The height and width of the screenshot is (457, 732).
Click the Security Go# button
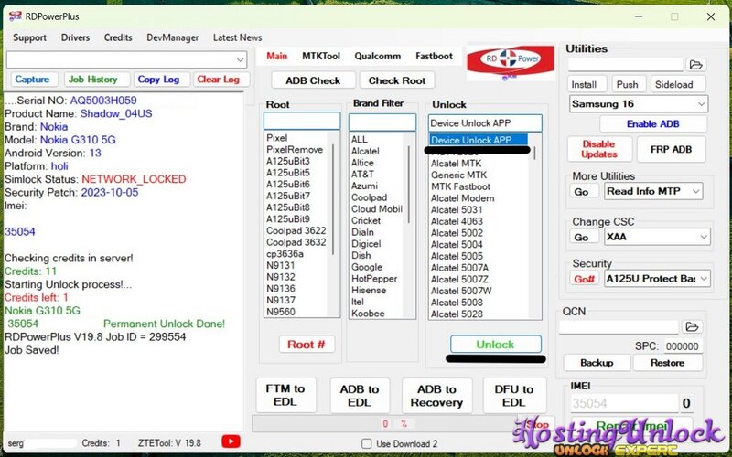(x=584, y=279)
